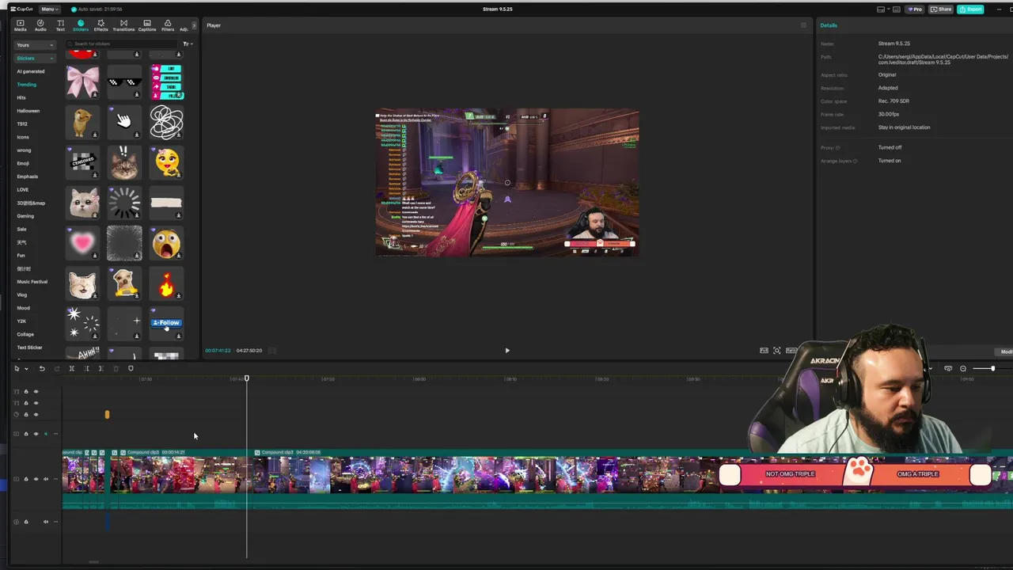Select the Gaming sticker category

click(x=25, y=216)
